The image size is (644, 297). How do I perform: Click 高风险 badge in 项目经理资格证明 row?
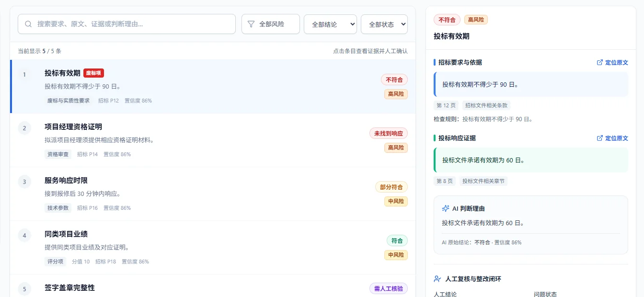tap(396, 148)
